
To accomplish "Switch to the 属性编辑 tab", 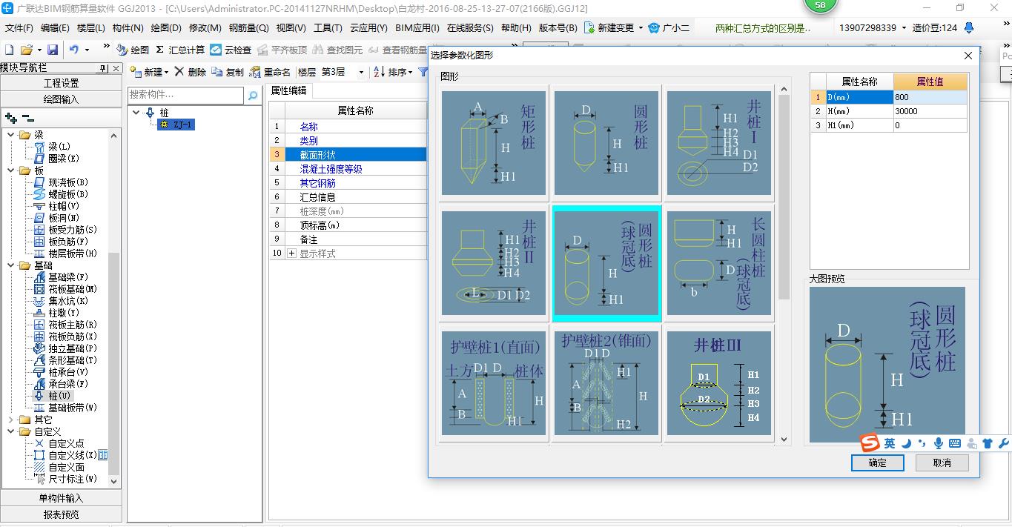I will 289,90.
